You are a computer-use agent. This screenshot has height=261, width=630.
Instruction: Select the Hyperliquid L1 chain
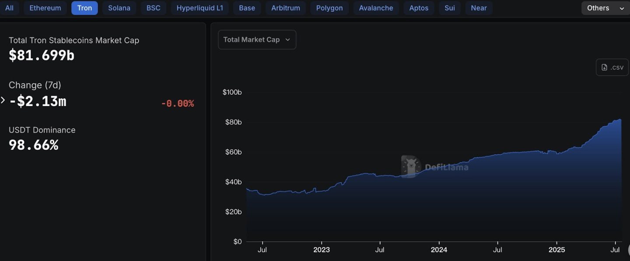[x=199, y=8]
